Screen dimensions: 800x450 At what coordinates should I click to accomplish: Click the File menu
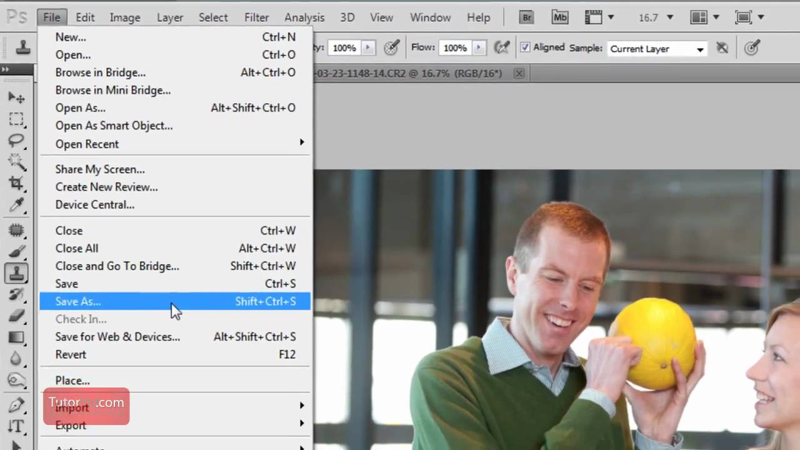tap(52, 17)
